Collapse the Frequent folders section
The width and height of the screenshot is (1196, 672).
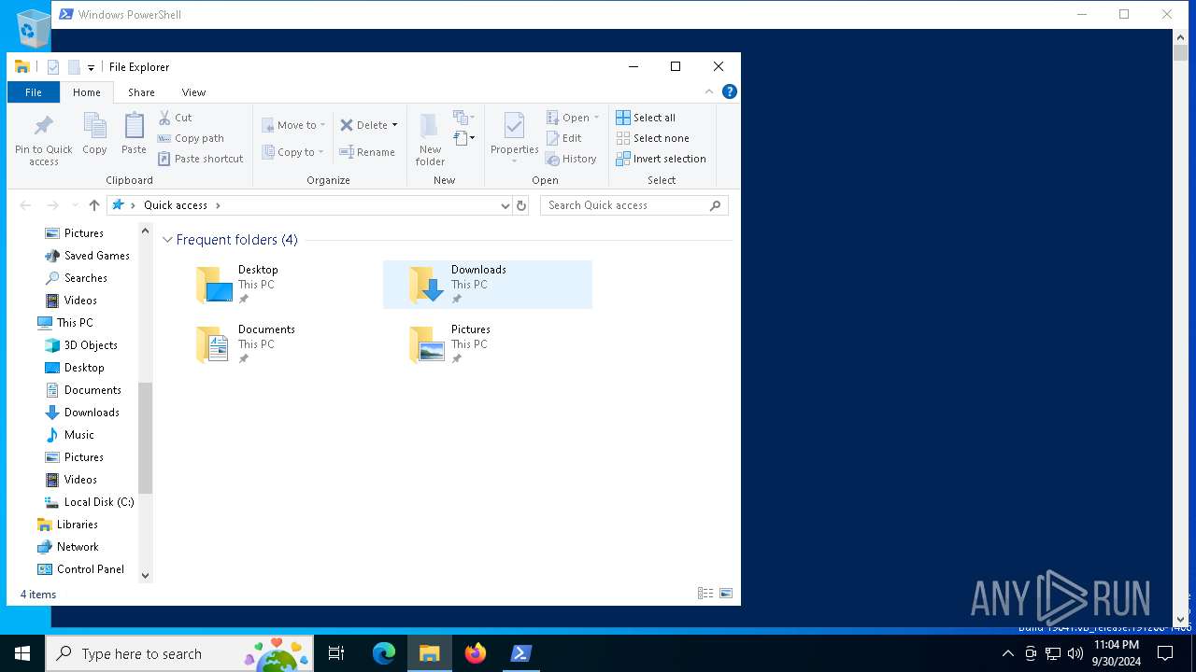(x=168, y=240)
